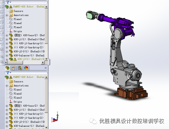Click upper tree horizontal scrollbar right arrow
Screen dimensions: 169x129
[x=43, y=62]
